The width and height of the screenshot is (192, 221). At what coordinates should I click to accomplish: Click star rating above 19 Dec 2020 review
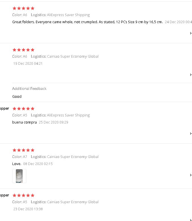[x=23, y=50]
